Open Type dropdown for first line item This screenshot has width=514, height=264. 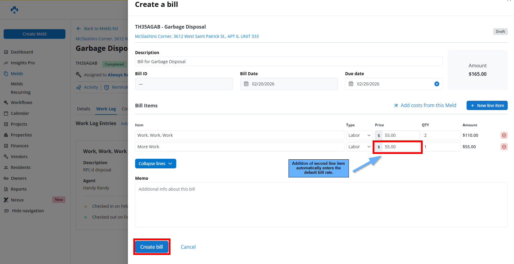coord(359,135)
